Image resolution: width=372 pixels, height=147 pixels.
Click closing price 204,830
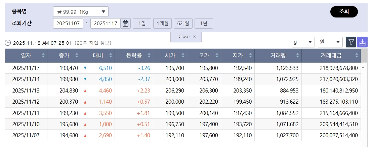[68, 90]
